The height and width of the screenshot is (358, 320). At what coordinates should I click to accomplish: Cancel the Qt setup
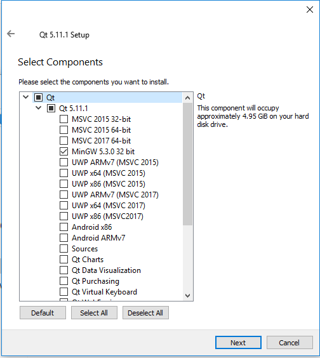tap(290, 342)
